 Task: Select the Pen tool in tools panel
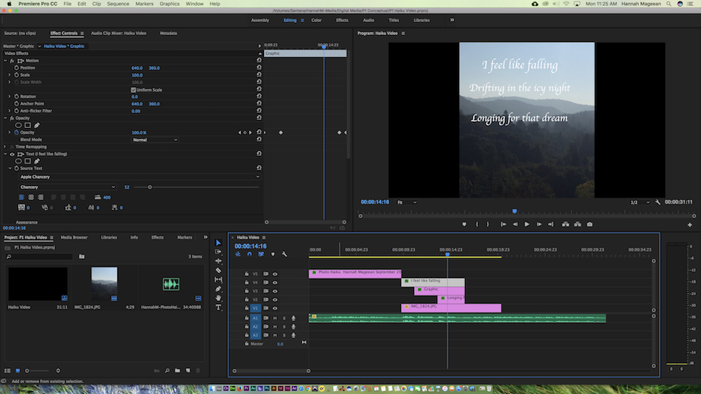(218, 289)
